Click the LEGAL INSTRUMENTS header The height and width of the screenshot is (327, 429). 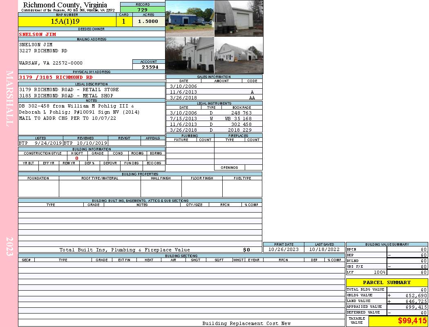tap(214, 103)
